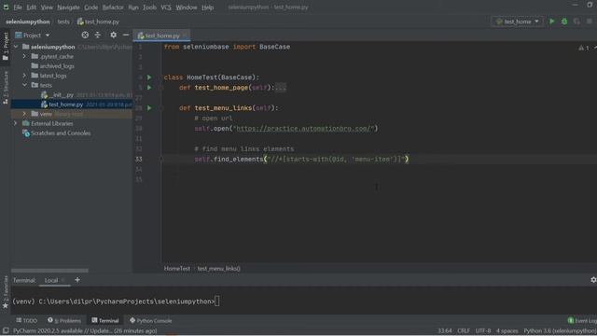
Task: Click tests breadcrumb in navigation bar
Action: 63,21
